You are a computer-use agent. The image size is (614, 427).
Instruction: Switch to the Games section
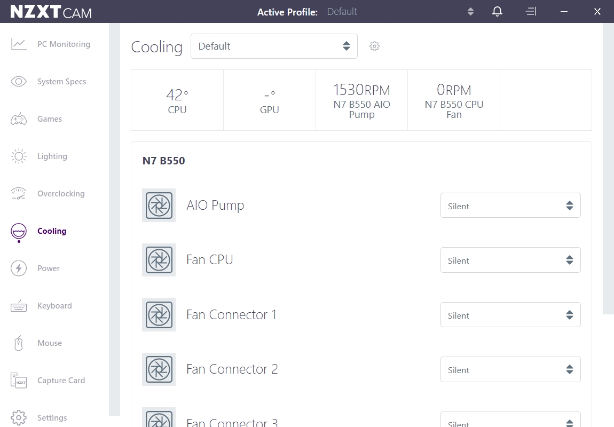(x=50, y=119)
